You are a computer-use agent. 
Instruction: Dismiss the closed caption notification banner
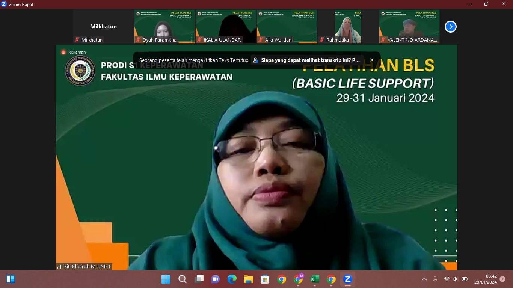tap(372, 60)
